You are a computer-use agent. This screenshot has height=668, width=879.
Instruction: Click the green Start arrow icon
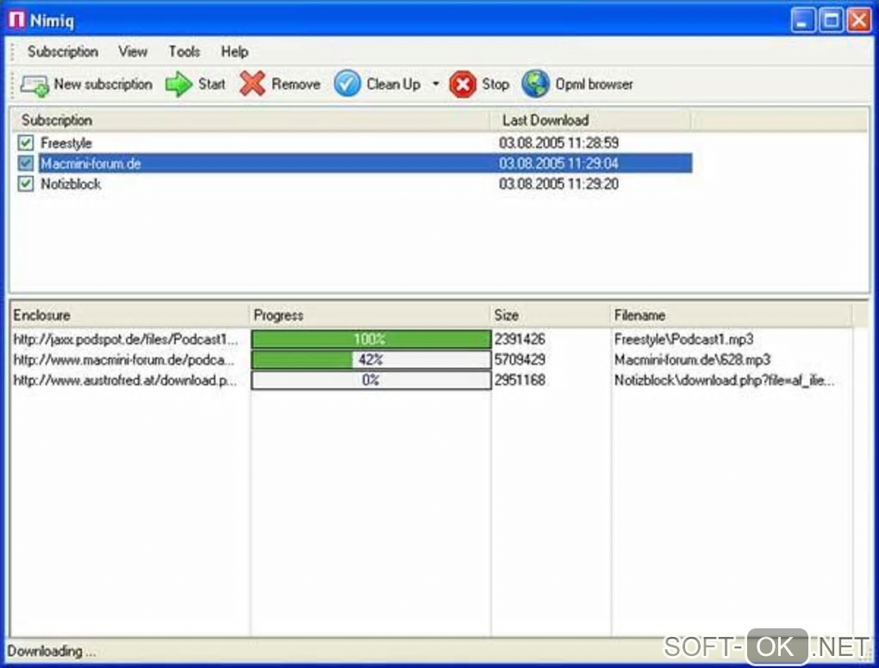(179, 84)
